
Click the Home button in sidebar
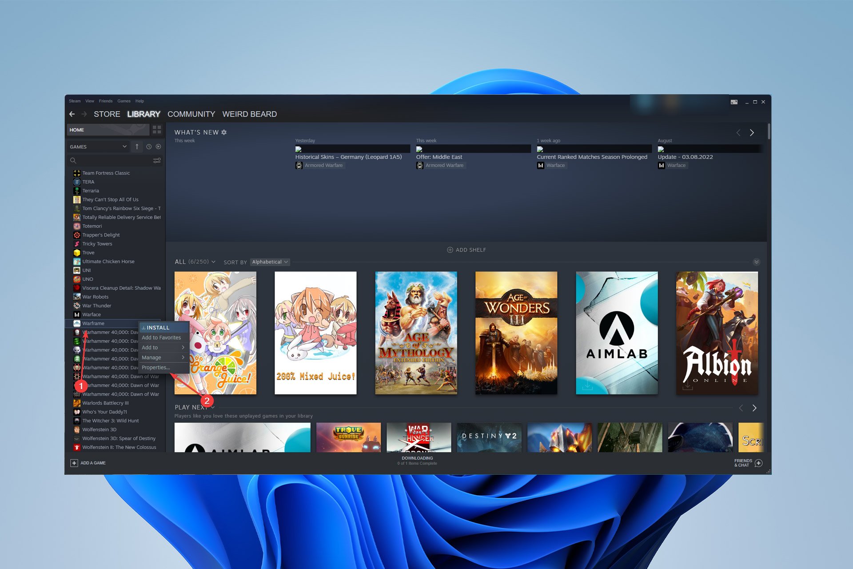click(108, 130)
